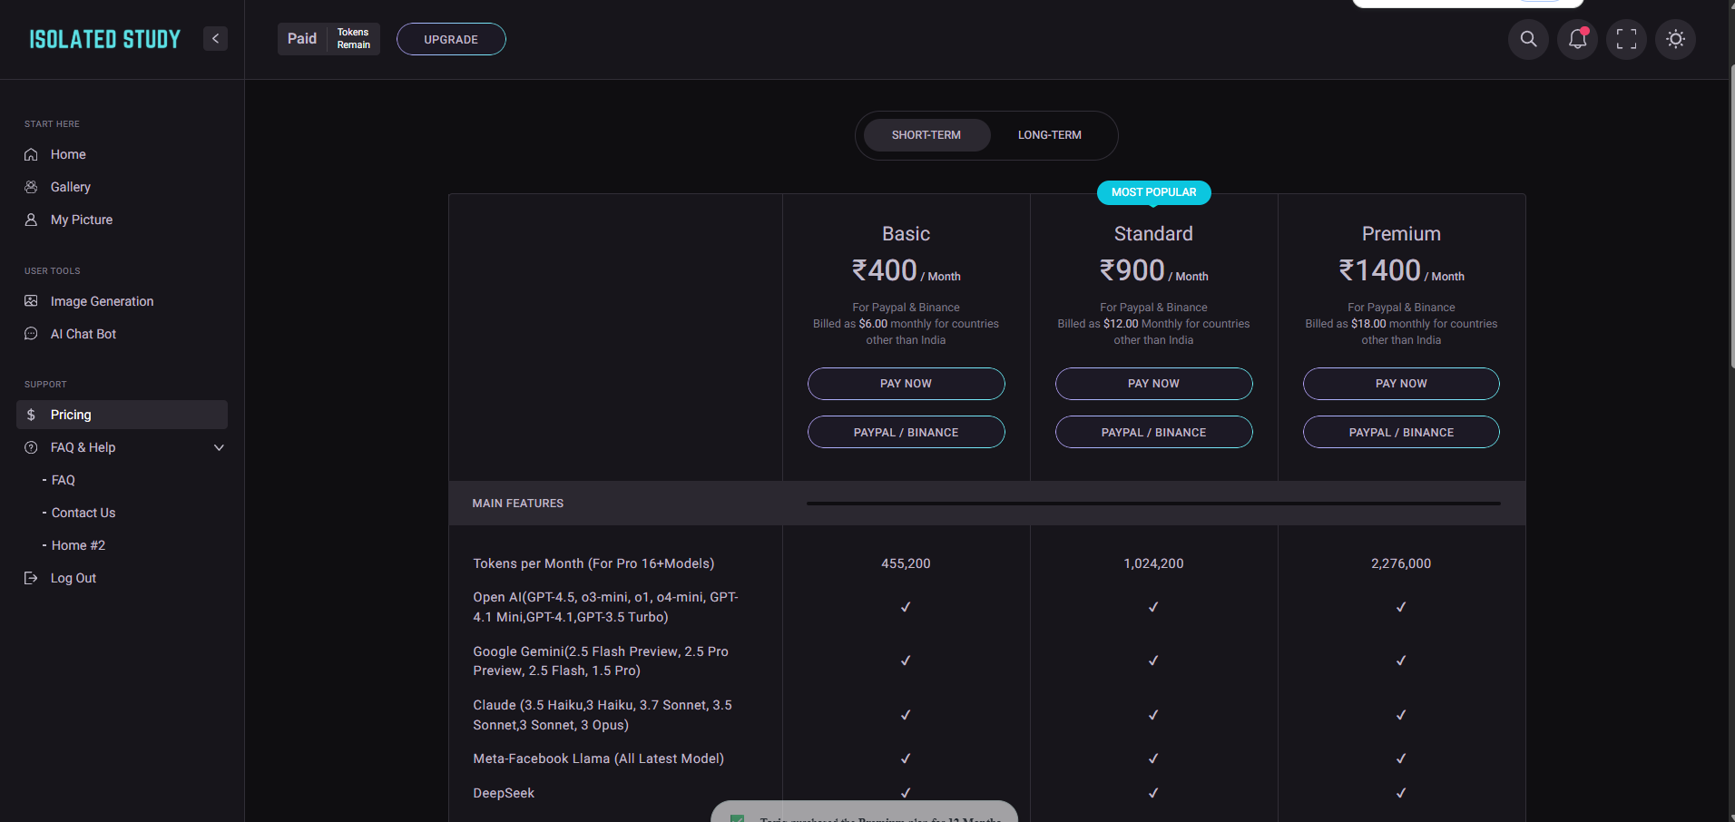This screenshot has height=822, width=1735.
Task: Click the 1,024,200 tokens value
Action: 1153,563
